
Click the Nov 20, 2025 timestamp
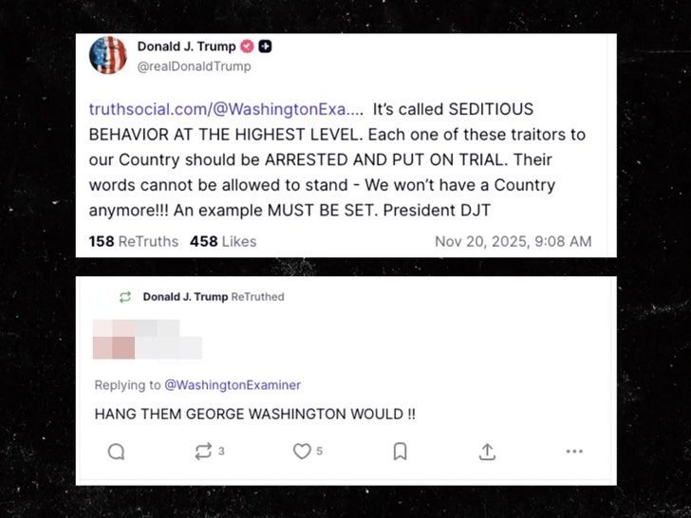(513, 241)
